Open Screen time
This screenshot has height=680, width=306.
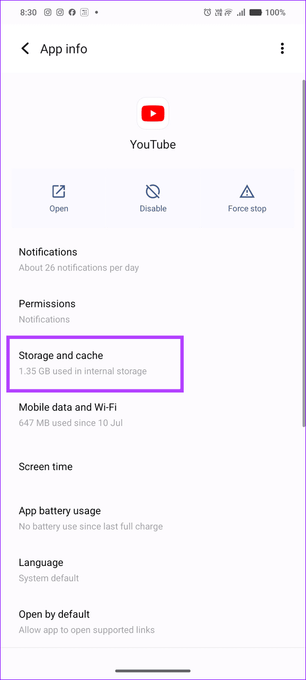click(153, 467)
